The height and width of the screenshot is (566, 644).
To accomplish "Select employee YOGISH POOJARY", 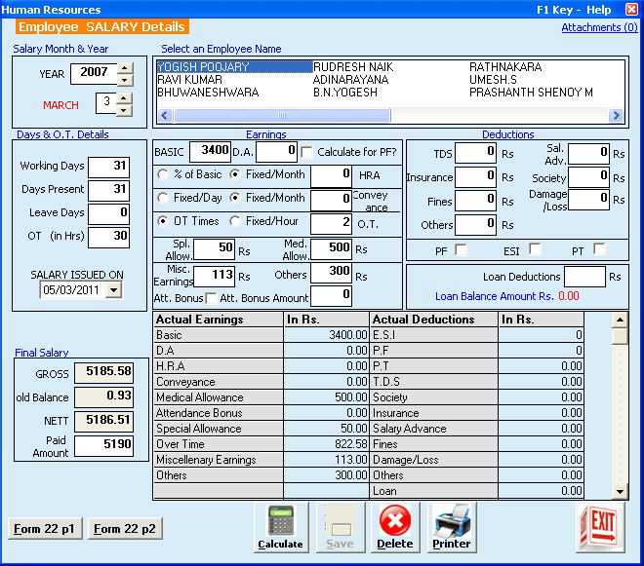I will [234, 67].
